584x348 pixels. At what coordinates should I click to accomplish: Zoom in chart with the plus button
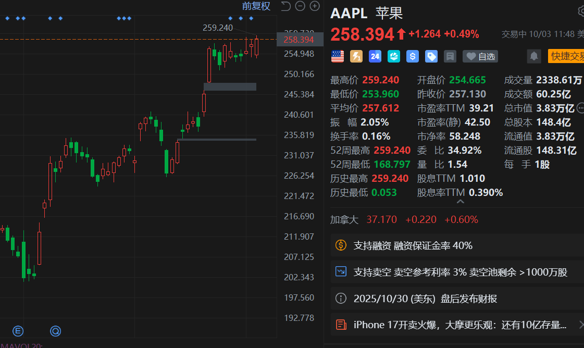pos(315,6)
